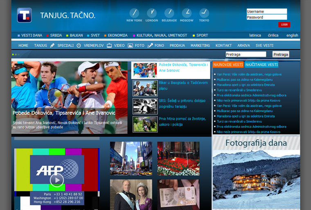
Task: Open the red flowers ceremony photo
Action: point(178,158)
